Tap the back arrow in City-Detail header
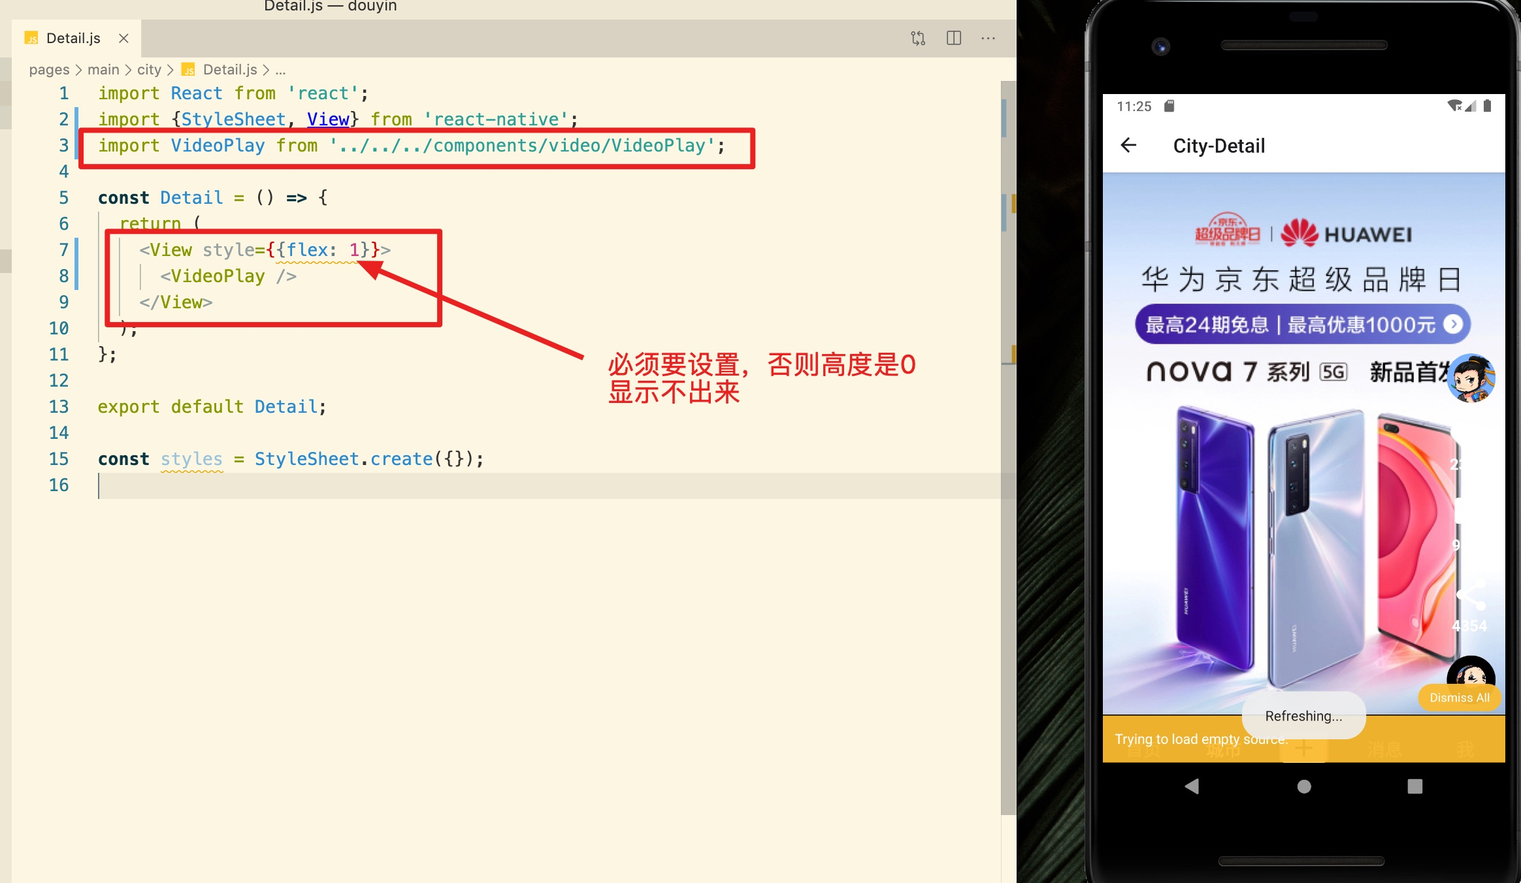This screenshot has width=1521, height=883. click(1128, 145)
